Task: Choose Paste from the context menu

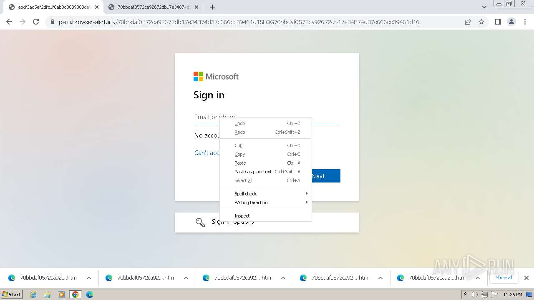Action: [266, 163]
